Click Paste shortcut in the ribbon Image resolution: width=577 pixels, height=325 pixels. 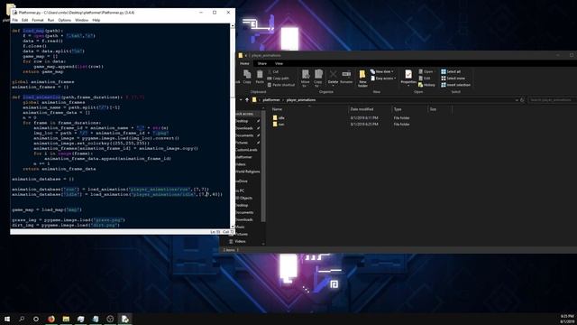pos(281,85)
